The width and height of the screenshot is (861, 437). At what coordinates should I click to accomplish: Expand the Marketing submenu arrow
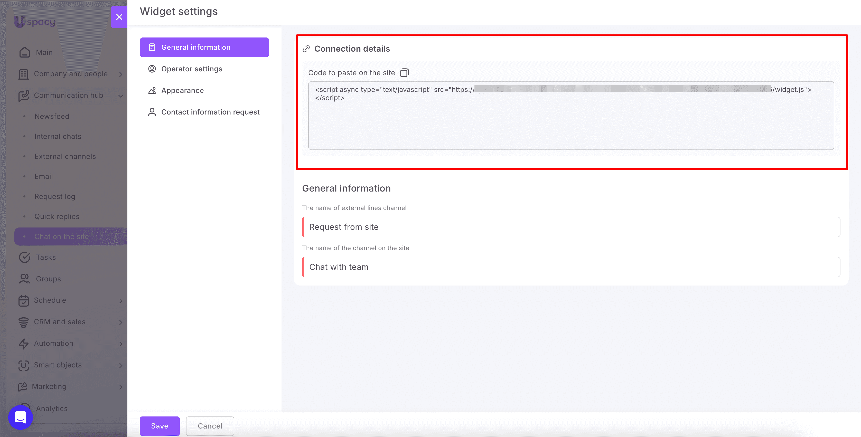point(121,387)
